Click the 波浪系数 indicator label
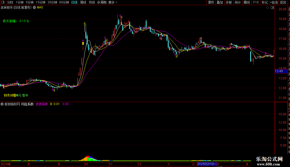The width and height of the screenshot is (290, 167). click(42, 104)
